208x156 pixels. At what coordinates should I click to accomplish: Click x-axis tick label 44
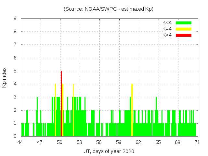click(x=20, y=142)
